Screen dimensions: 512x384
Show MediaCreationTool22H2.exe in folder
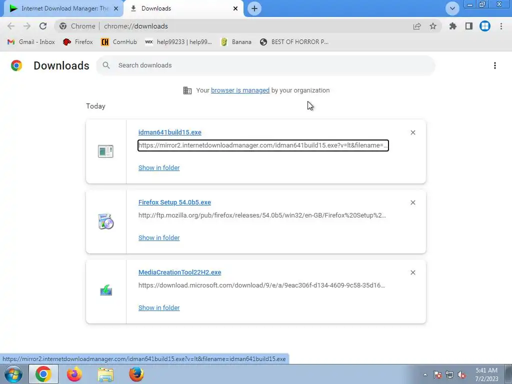coord(159,308)
